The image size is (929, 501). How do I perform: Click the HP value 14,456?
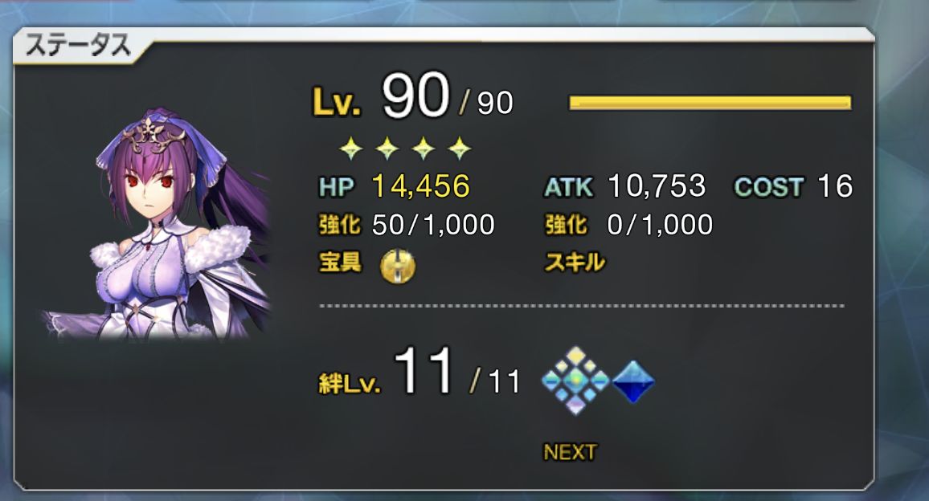(420, 186)
